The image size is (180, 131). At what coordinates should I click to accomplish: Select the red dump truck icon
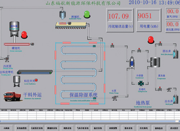click(12, 97)
